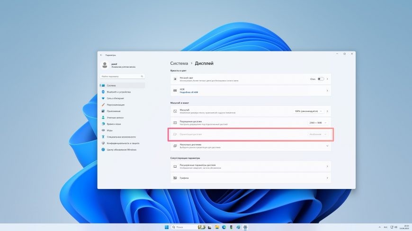Image resolution: width=412 pixels, height=231 pixels.
Task: Click the Разрешение дисплея icon
Action: click(175, 123)
